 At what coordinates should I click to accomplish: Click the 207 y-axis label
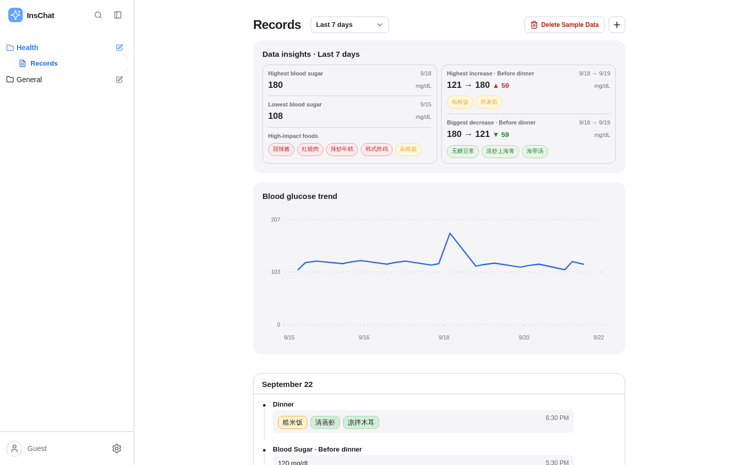(x=275, y=220)
